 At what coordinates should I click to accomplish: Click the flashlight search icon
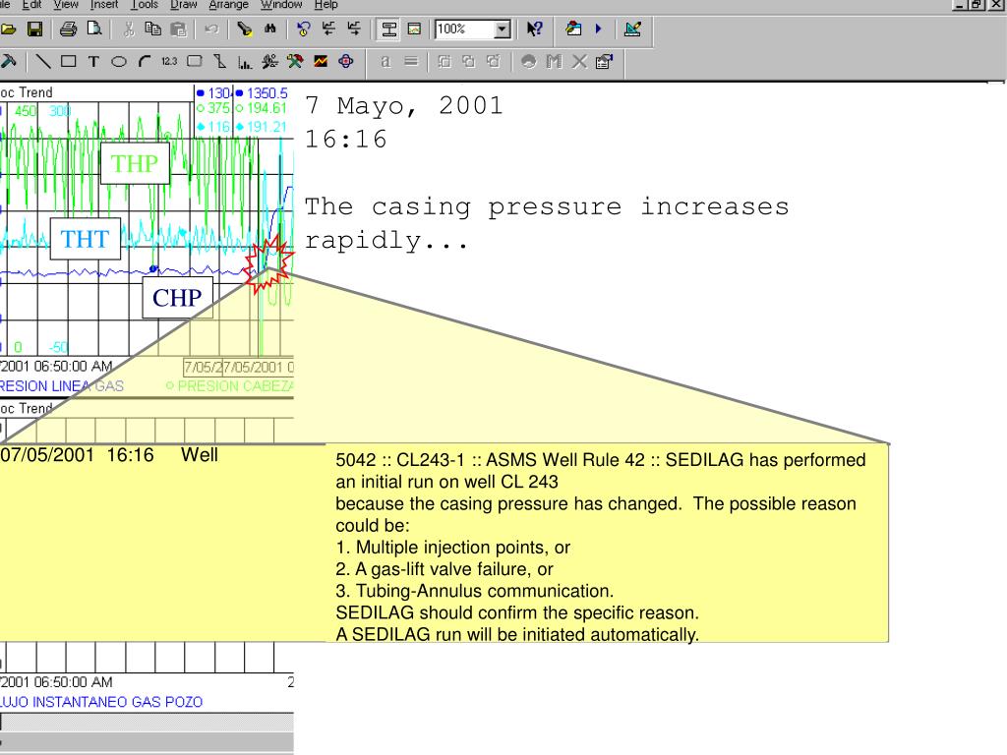(244, 29)
